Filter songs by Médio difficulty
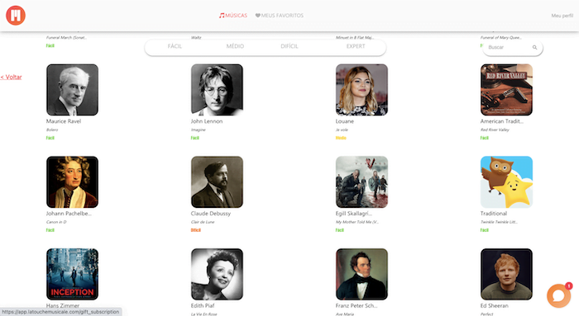The height and width of the screenshot is (316, 579). 235,46
